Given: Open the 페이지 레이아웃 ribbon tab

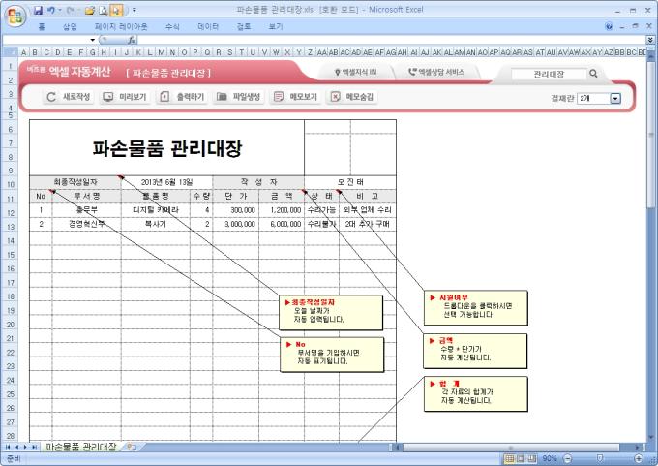Looking at the screenshot, I should pyautogui.click(x=121, y=27).
